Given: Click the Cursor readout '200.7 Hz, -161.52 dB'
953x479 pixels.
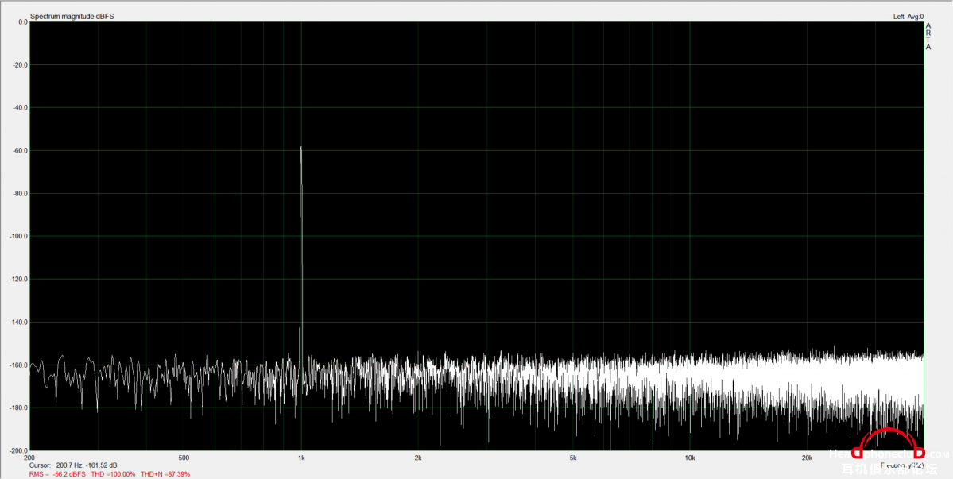Looking at the screenshot, I should pyautogui.click(x=87, y=465).
